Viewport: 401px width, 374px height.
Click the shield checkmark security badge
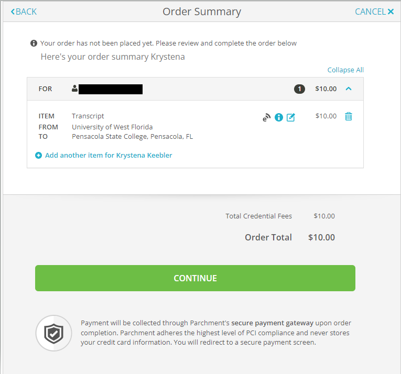point(53,333)
